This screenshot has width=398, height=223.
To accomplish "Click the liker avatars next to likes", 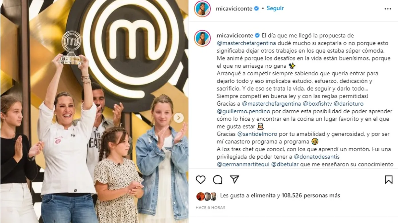I will click(x=206, y=196).
